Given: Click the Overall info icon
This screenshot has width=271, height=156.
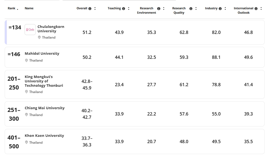Looking at the screenshot, I should (x=90, y=8).
